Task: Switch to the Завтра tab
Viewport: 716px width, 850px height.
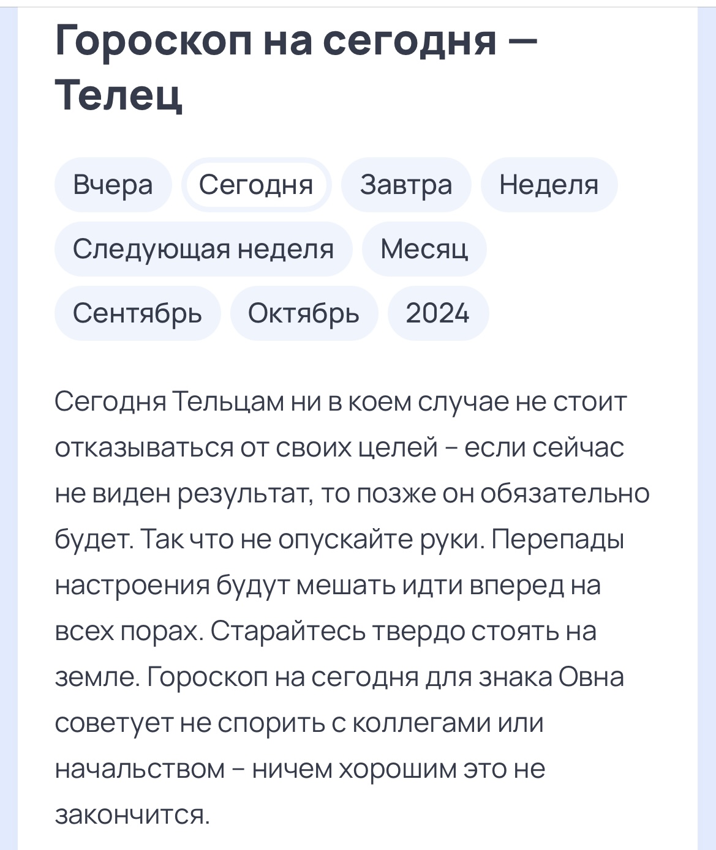Action: coord(405,185)
